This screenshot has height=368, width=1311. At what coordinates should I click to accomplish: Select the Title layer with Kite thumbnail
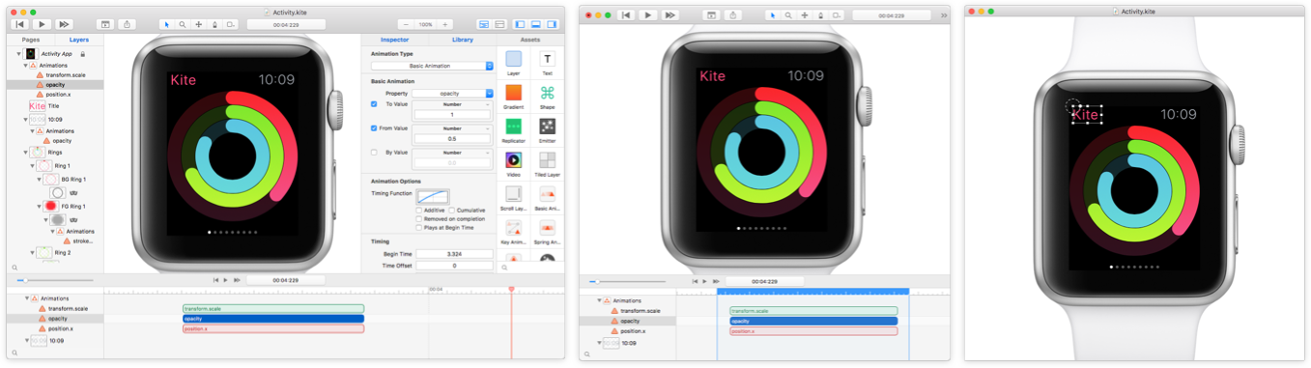coord(43,106)
